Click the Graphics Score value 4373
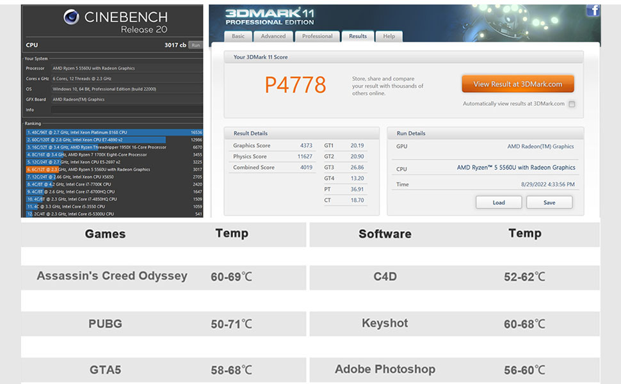The width and height of the screenshot is (621, 384). (306, 146)
